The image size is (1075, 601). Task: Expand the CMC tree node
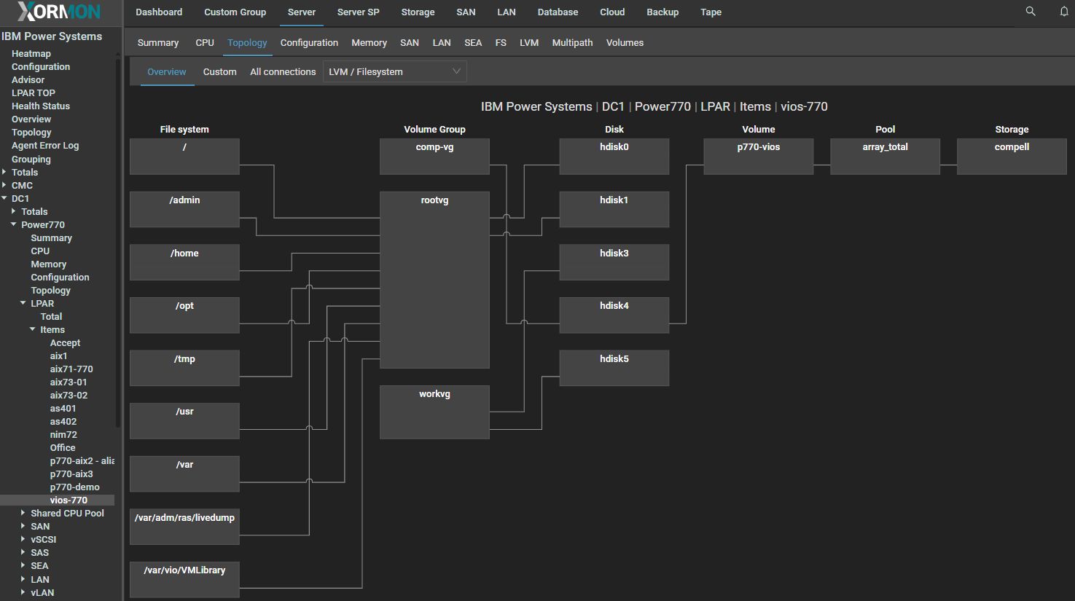pos(4,185)
